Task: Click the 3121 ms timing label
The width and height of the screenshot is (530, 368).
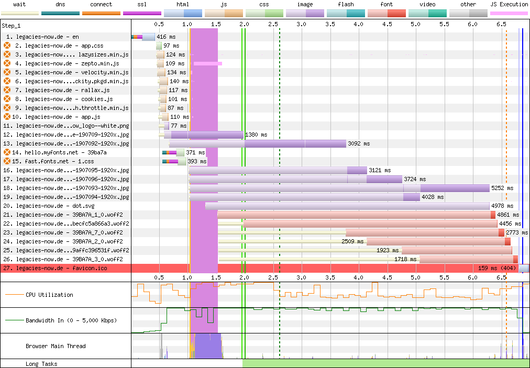Action: [x=380, y=170]
